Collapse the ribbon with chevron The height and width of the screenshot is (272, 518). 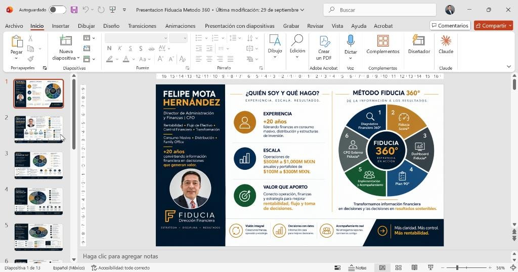[509, 67]
